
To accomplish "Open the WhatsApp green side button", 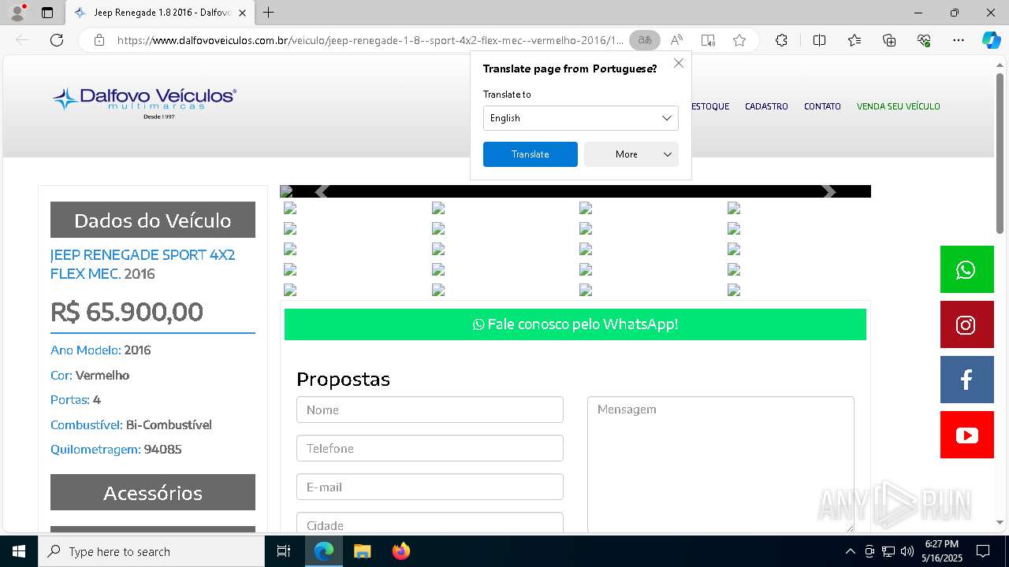I will (966, 269).
